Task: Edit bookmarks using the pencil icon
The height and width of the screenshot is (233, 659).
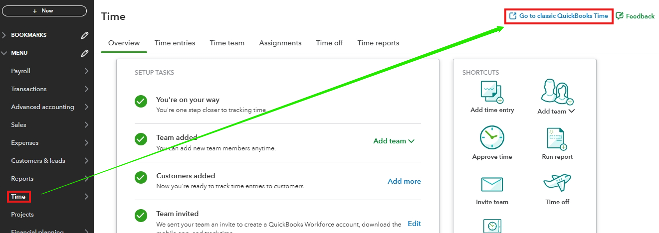Action: [x=85, y=35]
